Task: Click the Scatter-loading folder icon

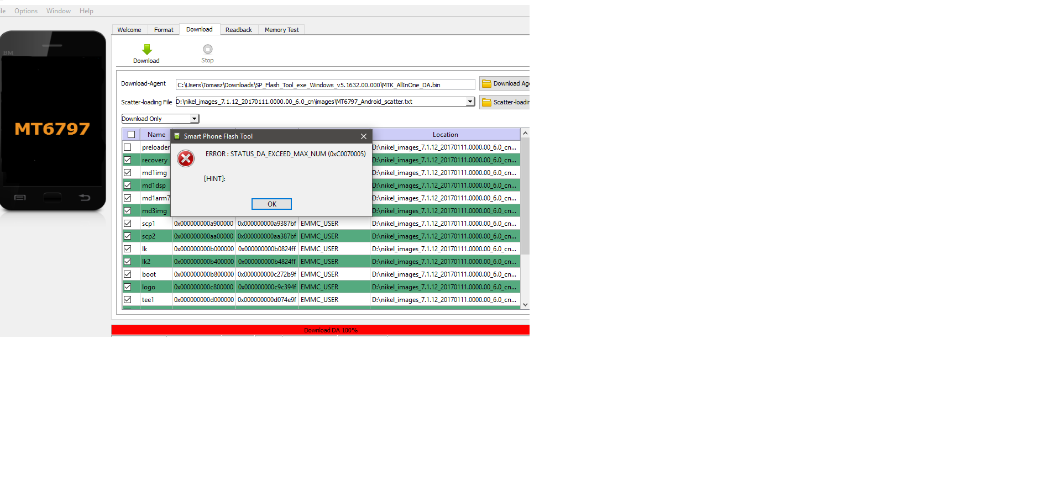Action: click(486, 102)
